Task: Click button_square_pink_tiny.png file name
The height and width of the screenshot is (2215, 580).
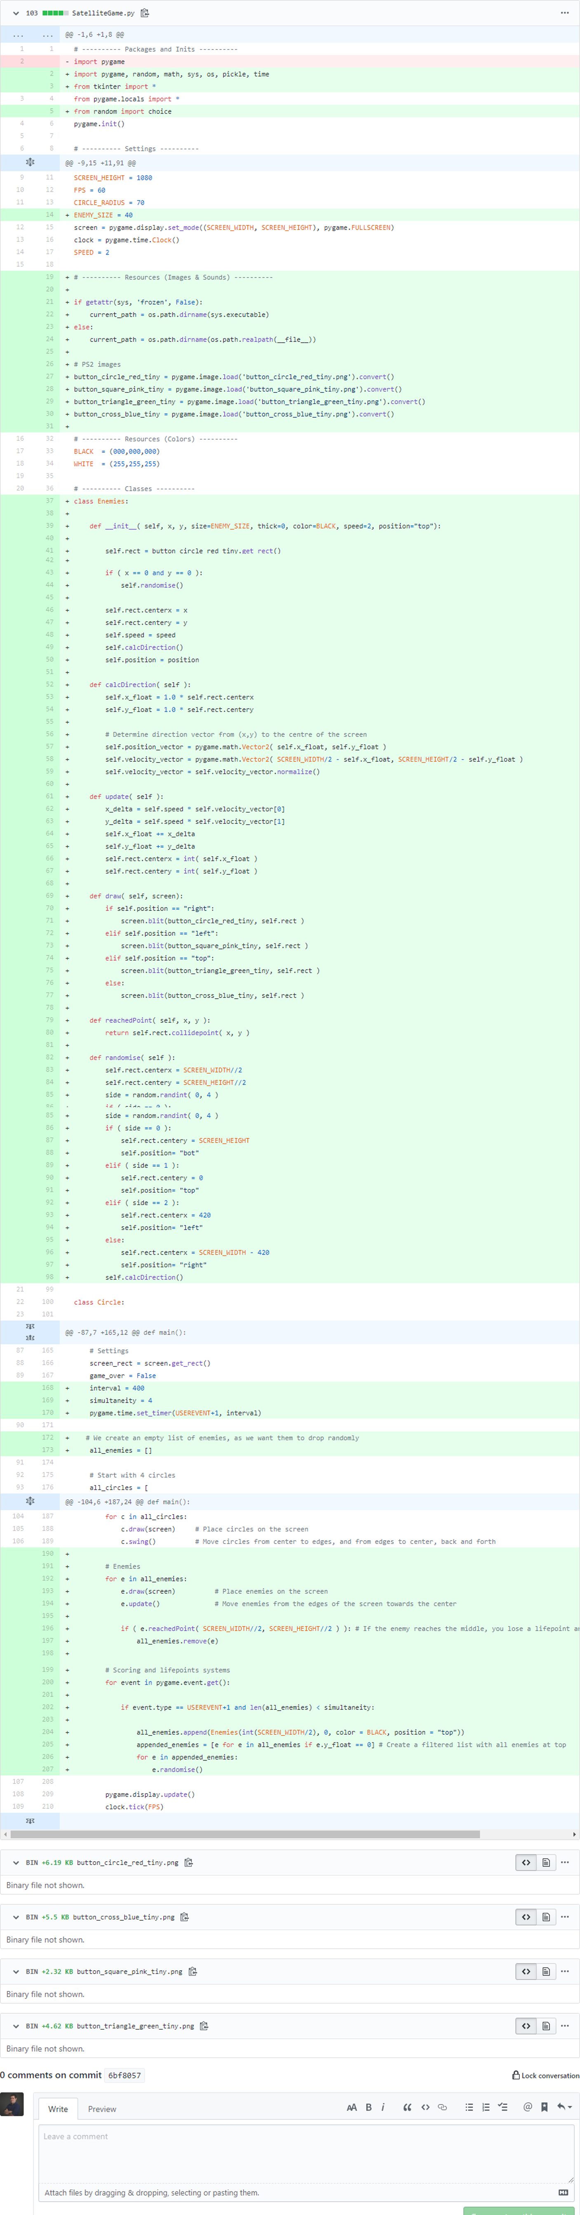Action: click(129, 1971)
